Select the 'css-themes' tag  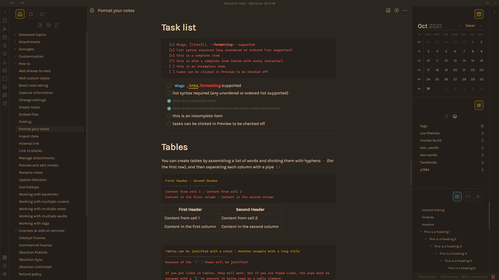click(430, 133)
